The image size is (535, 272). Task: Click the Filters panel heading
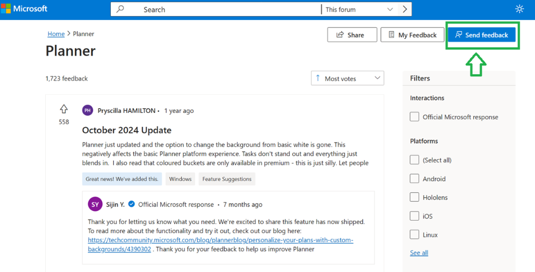pyautogui.click(x=420, y=78)
